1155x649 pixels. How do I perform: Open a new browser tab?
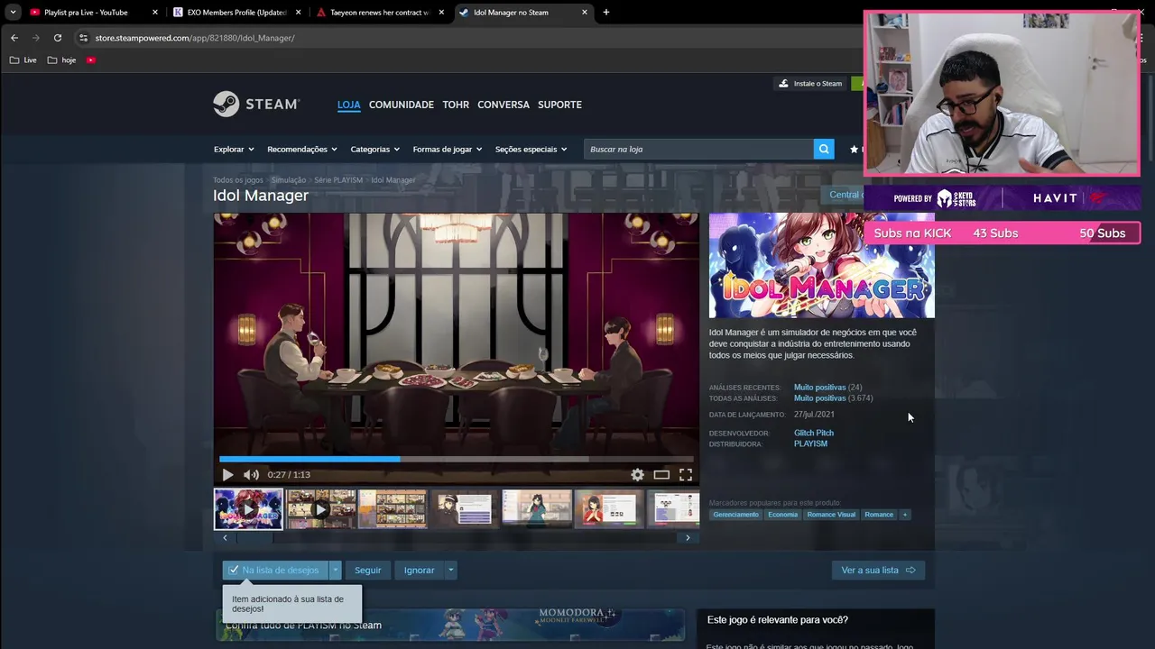(x=606, y=13)
